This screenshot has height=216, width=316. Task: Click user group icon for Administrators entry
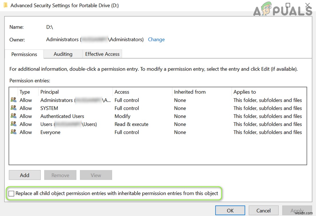13,100
